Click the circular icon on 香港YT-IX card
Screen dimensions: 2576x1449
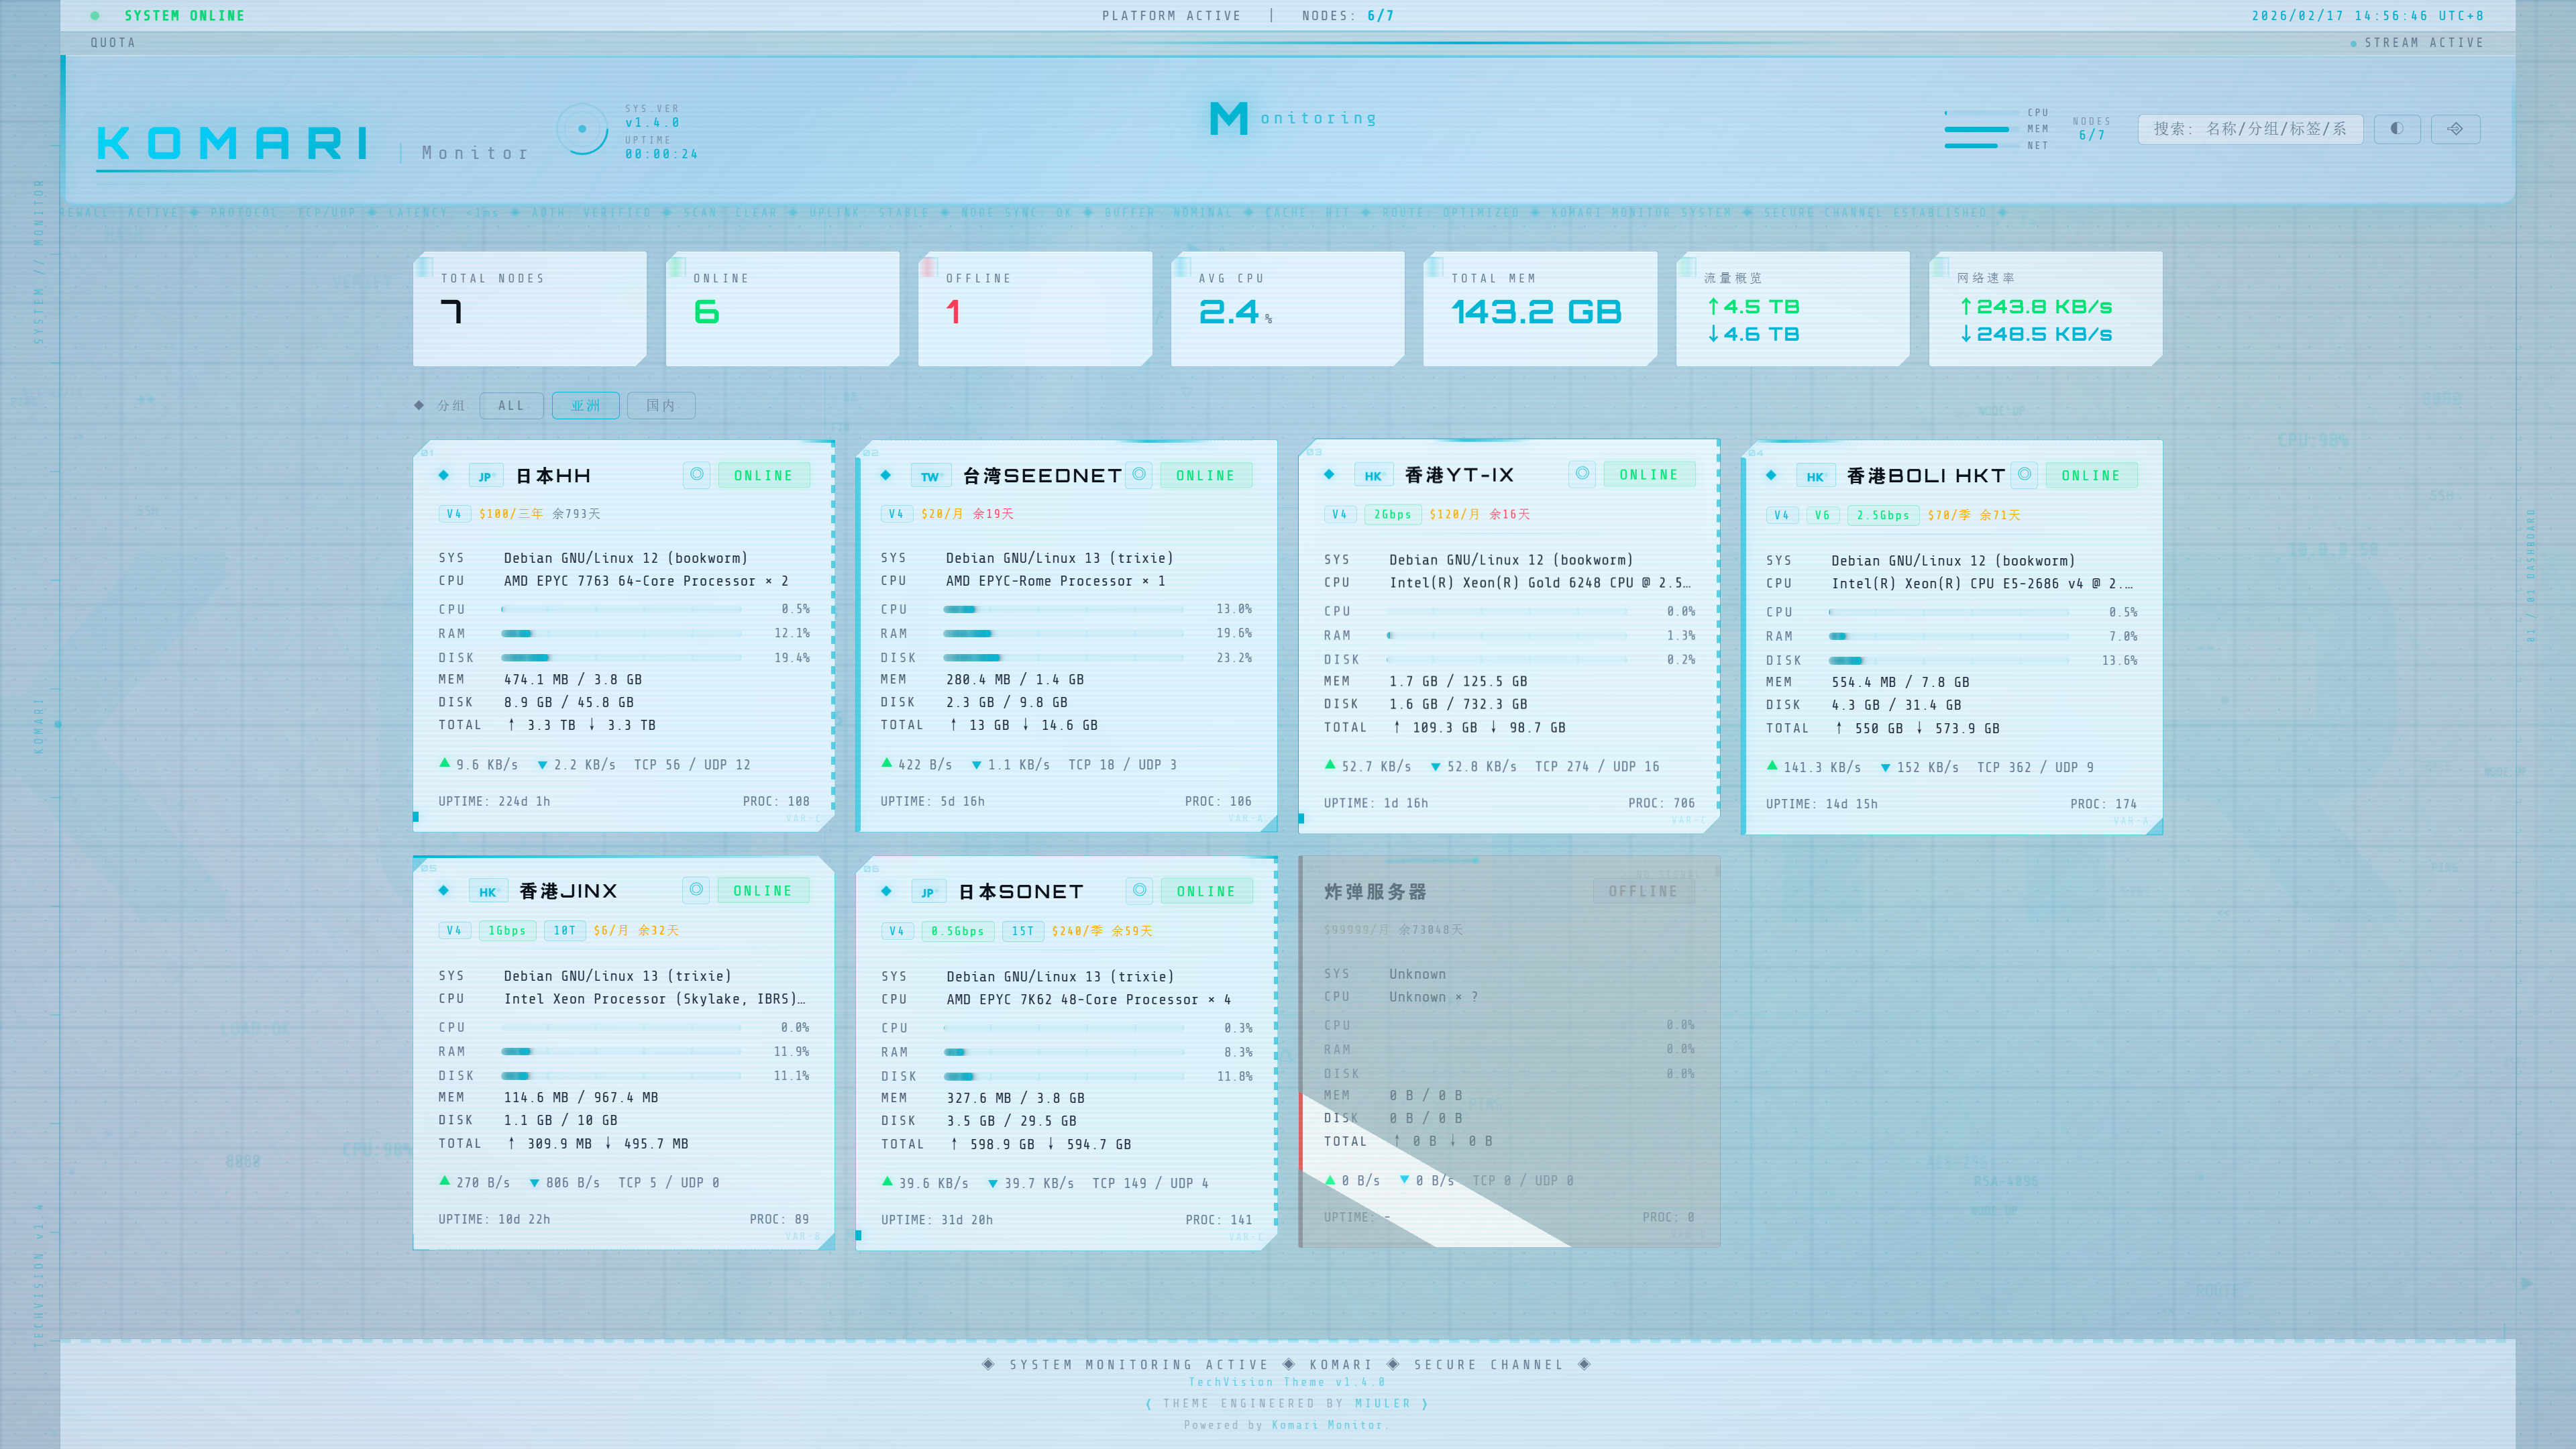click(1582, 474)
